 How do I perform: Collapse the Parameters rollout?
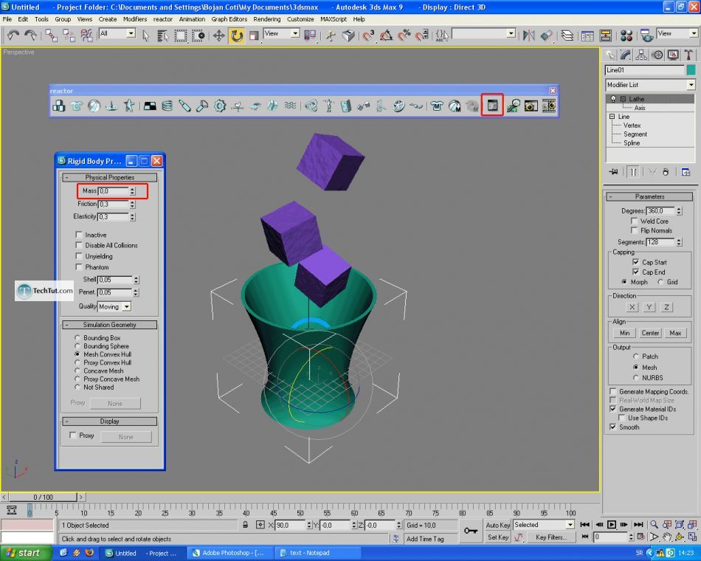point(649,196)
